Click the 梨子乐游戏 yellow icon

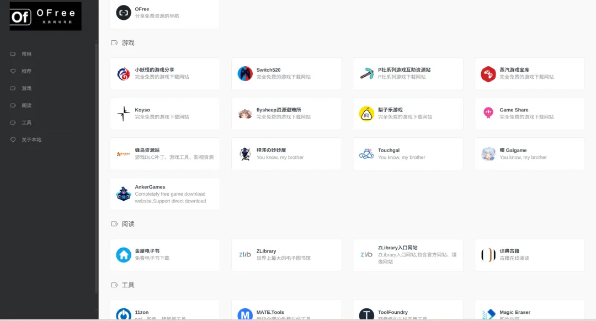367,114
